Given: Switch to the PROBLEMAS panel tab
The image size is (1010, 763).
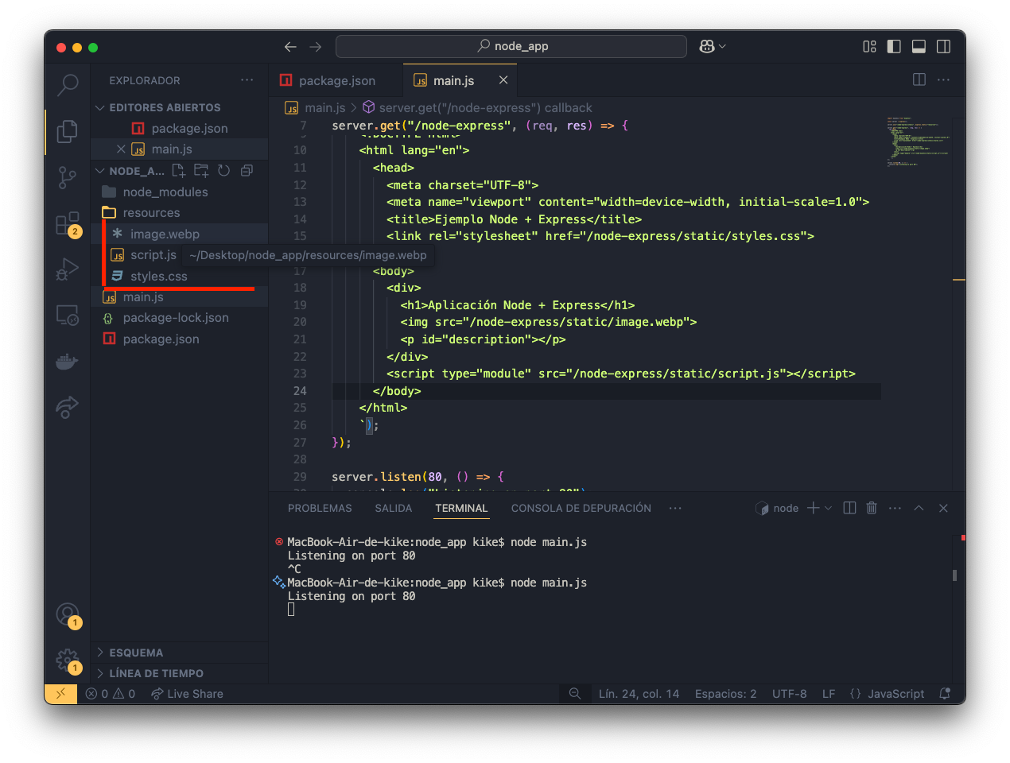Looking at the screenshot, I should pos(320,508).
